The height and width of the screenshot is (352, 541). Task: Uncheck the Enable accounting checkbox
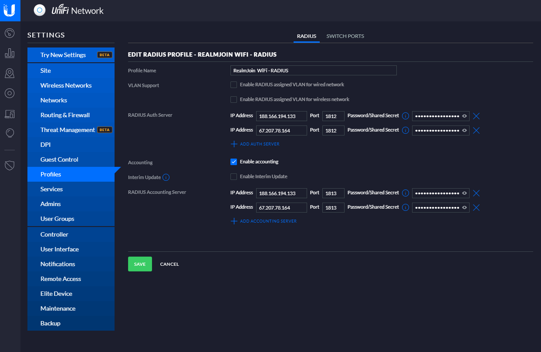click(234, 162)
